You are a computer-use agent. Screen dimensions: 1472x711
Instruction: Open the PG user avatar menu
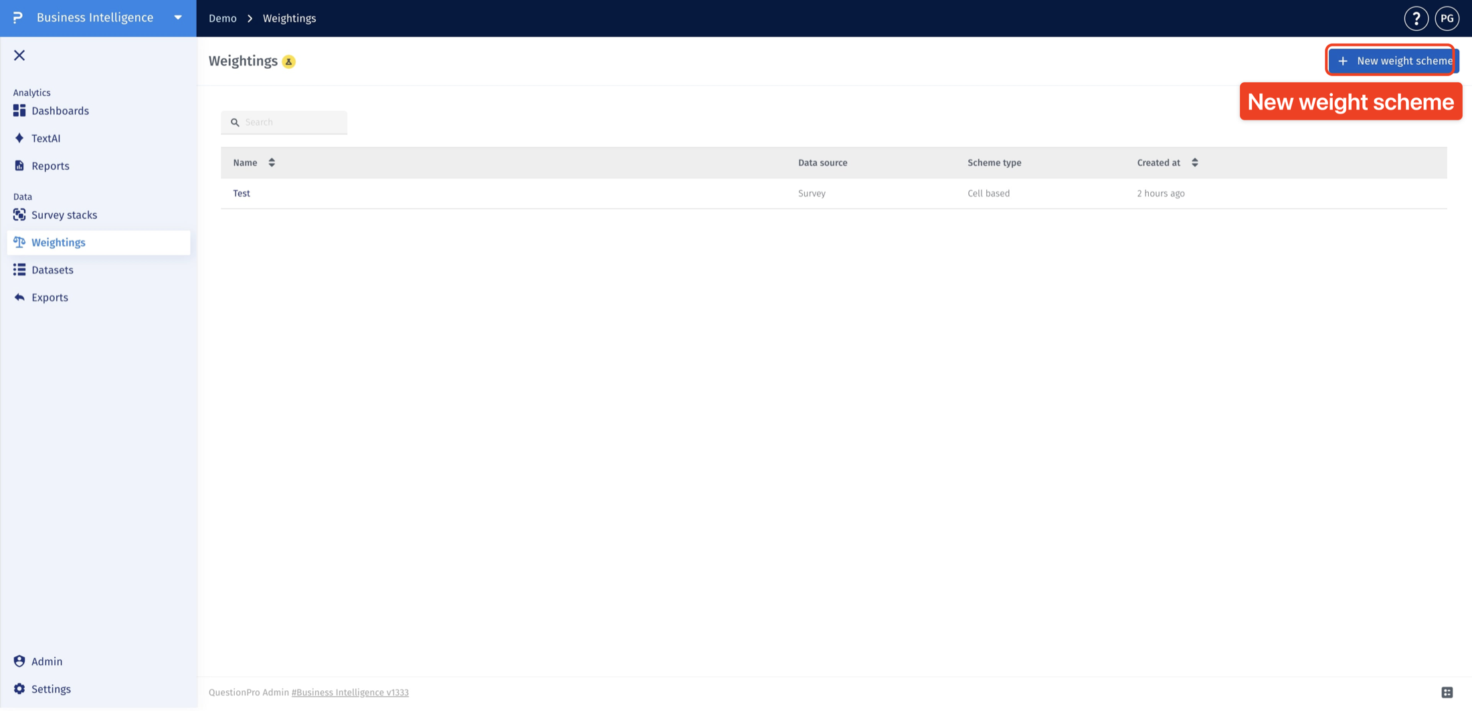1447,19
